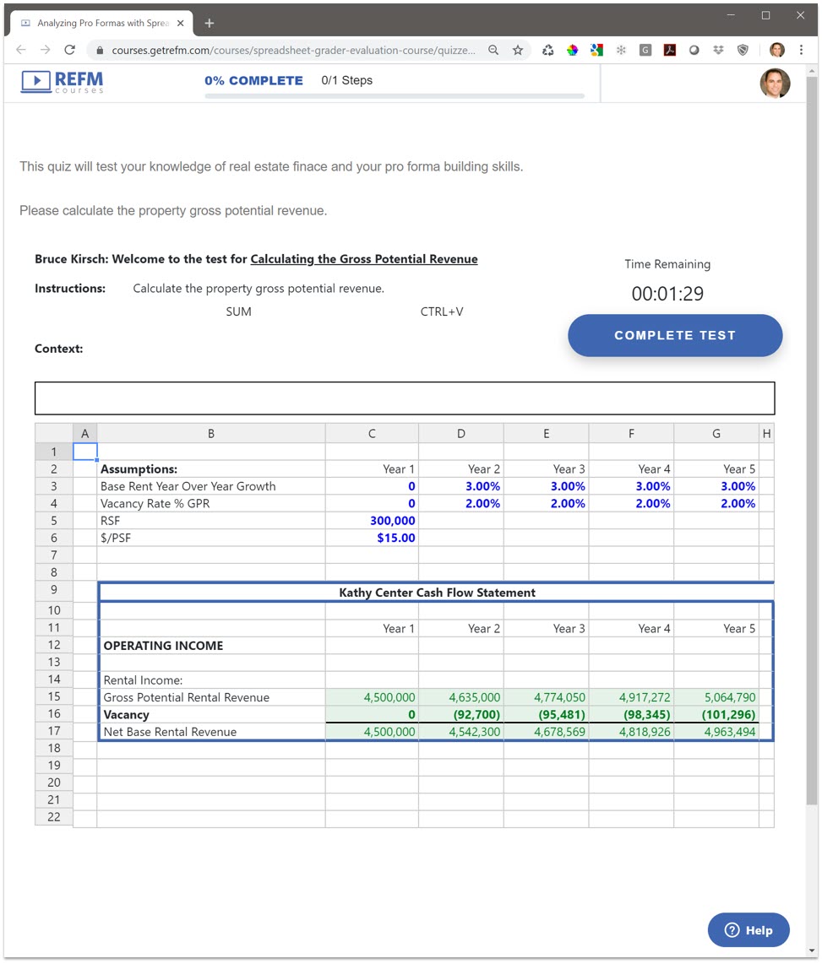Click the timer '00:01:29'
This screenshot has height=964, width=822.
(667, 294)
